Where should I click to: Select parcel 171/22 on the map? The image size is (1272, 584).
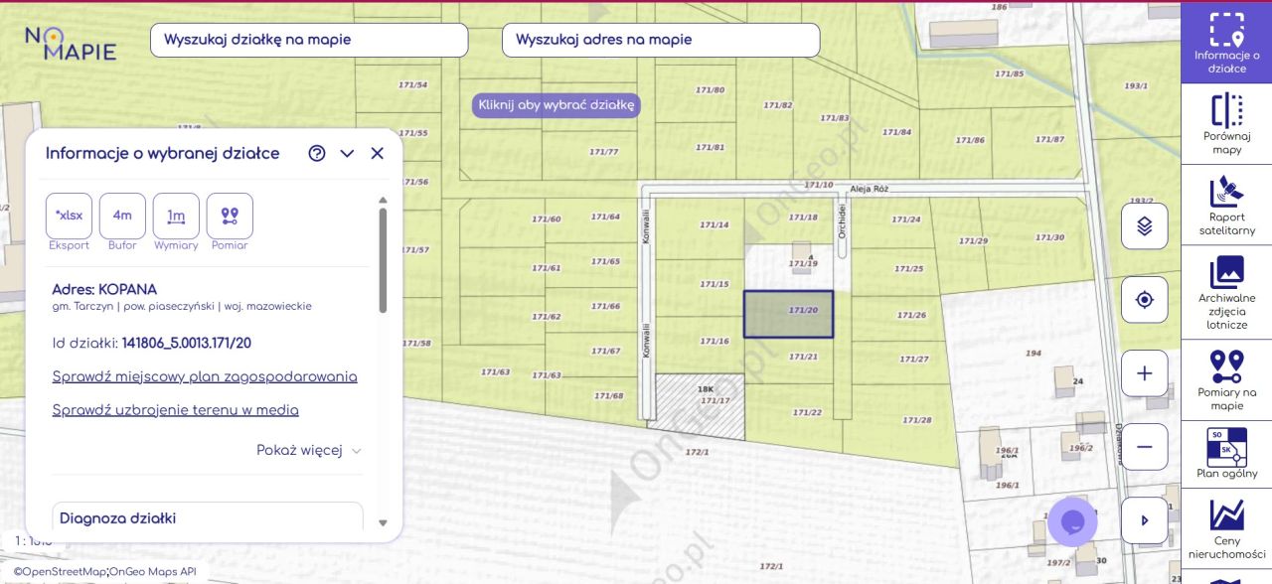(x=807, y=412)
